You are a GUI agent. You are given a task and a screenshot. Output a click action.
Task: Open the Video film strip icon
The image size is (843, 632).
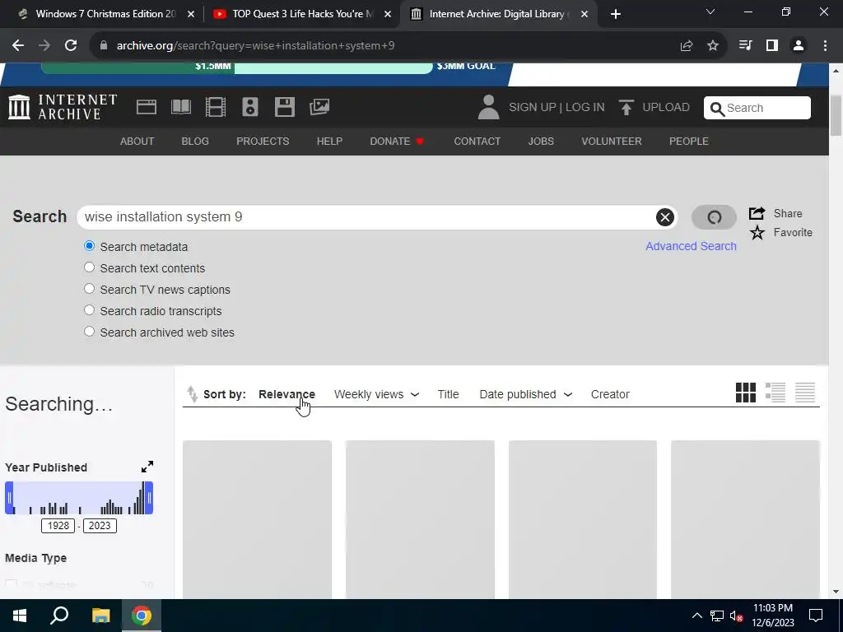pyautogui.click(x=215, y=107)
